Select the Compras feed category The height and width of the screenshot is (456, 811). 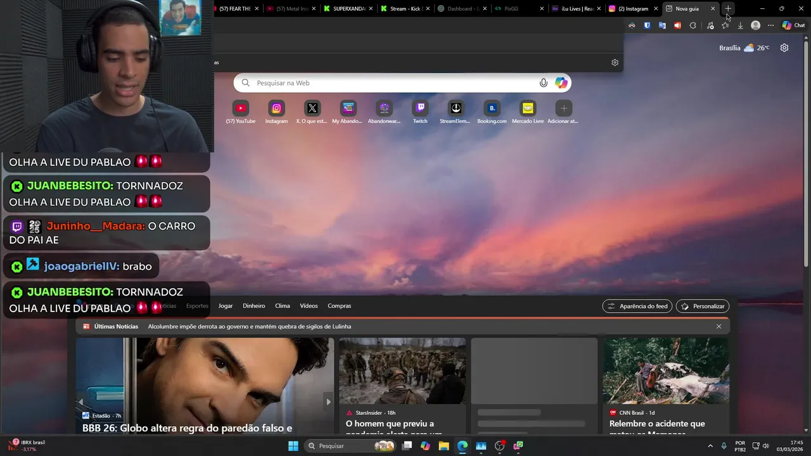(x=340, y=306)
